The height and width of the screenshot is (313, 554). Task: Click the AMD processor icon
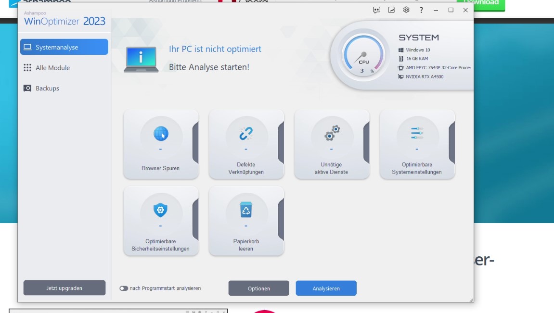pyautogui.click(x=400, y=67)
